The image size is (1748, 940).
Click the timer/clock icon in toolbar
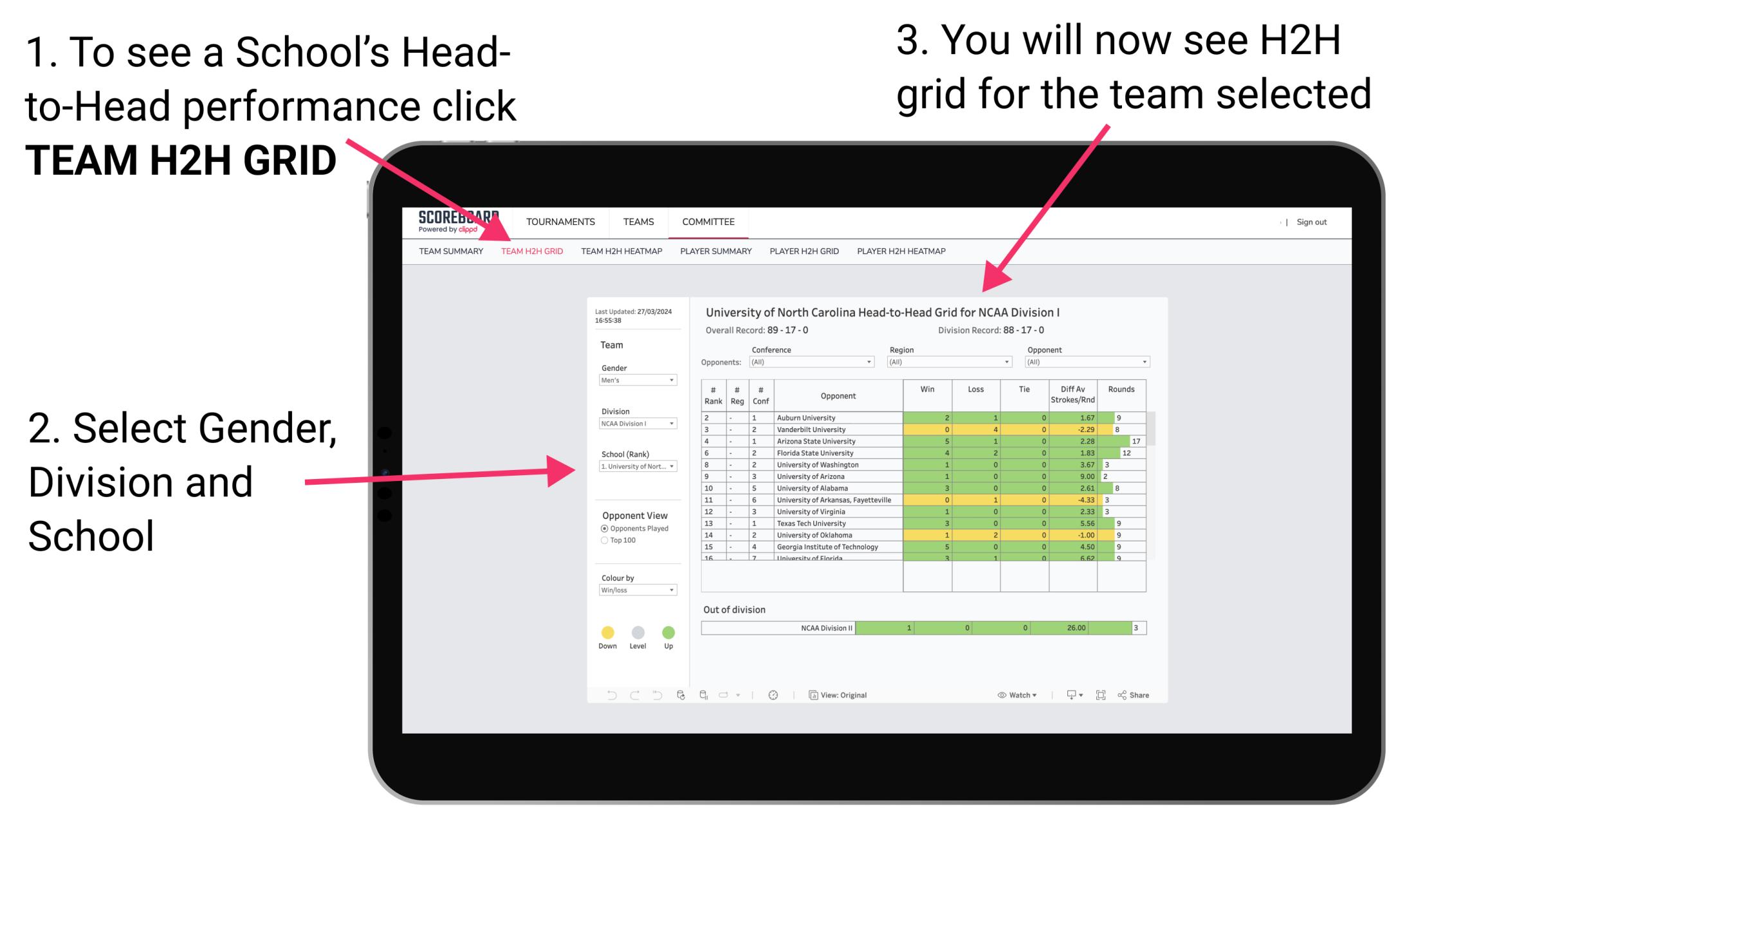pos(773,694)
